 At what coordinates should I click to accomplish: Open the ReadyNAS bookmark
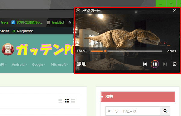[x=56, y=23]
